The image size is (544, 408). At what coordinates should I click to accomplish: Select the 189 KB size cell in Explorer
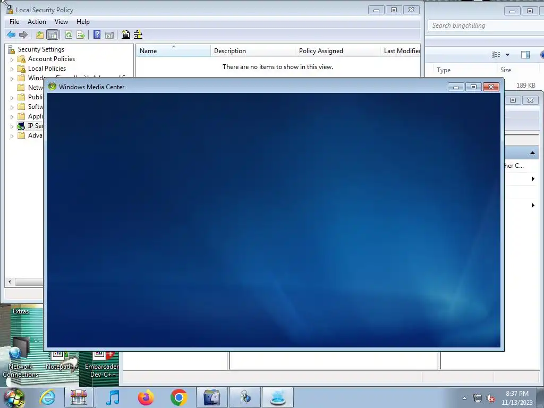point(525,86)
